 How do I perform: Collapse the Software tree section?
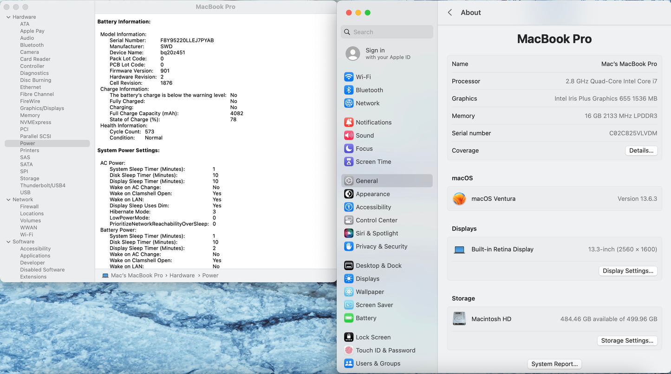8,242
